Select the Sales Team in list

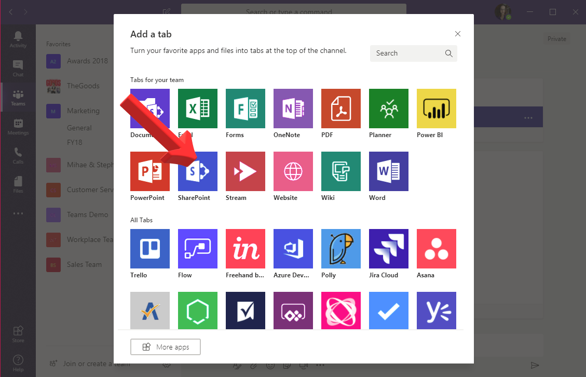[84, 264]
